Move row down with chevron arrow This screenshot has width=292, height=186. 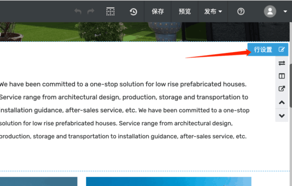(282, 115)
